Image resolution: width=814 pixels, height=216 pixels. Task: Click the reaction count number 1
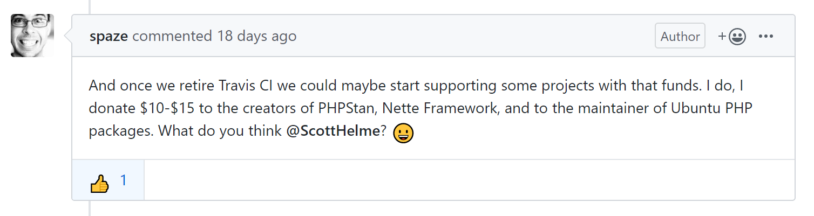tap(124, 180)
